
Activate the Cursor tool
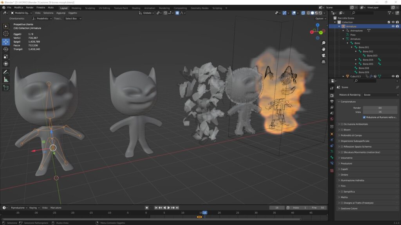(x=5, y=34)
